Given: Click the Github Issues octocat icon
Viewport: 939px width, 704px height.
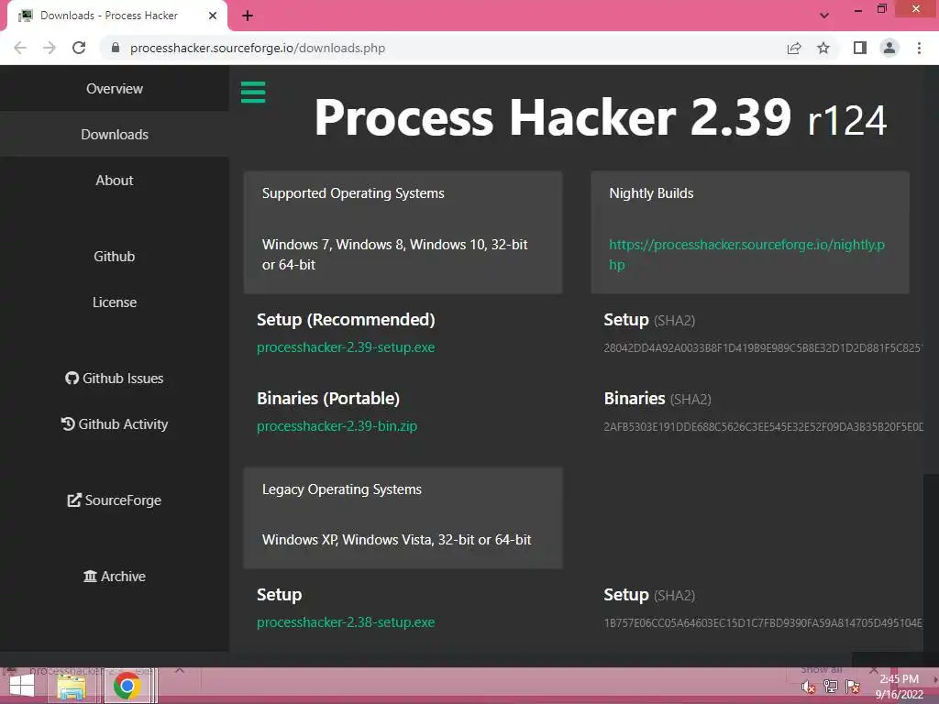Looking at the screenshot, I should [72, 379].
